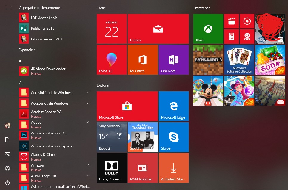Open Pictures from the Start side rail
This screenshot has height=190, width=288.
click(x=7, y=154)
